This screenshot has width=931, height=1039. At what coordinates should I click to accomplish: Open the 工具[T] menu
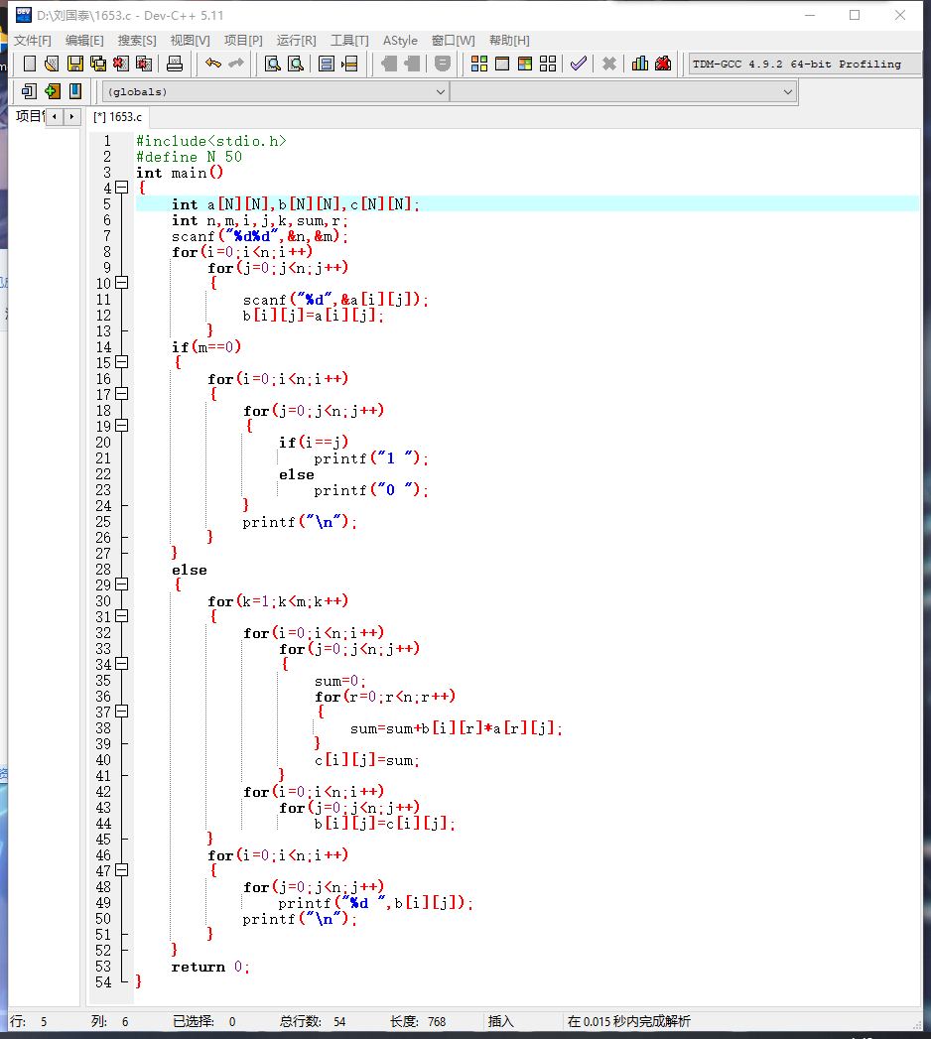350,41
